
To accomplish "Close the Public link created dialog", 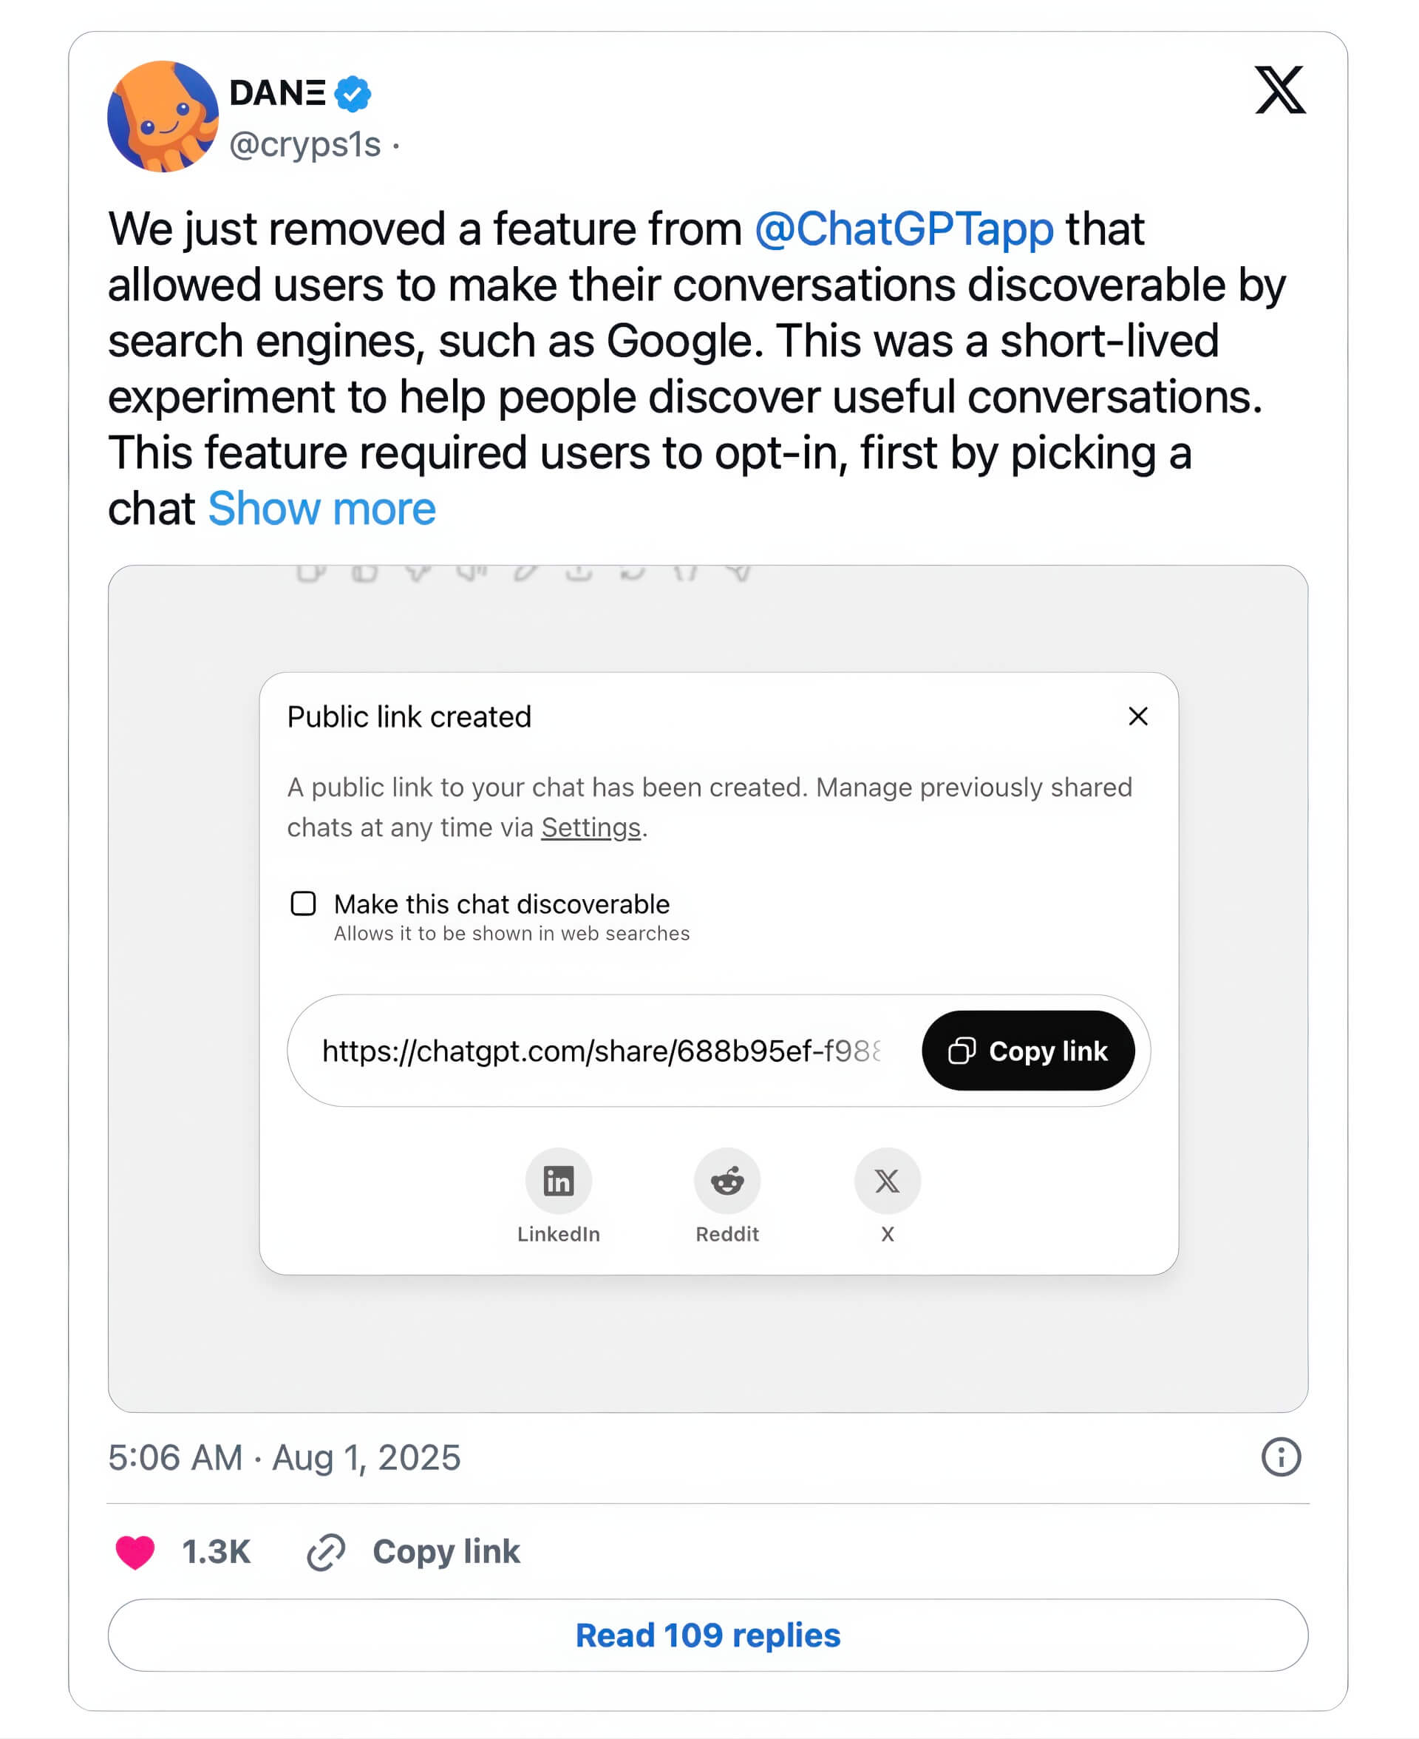I will click(x=1138, y=716).
